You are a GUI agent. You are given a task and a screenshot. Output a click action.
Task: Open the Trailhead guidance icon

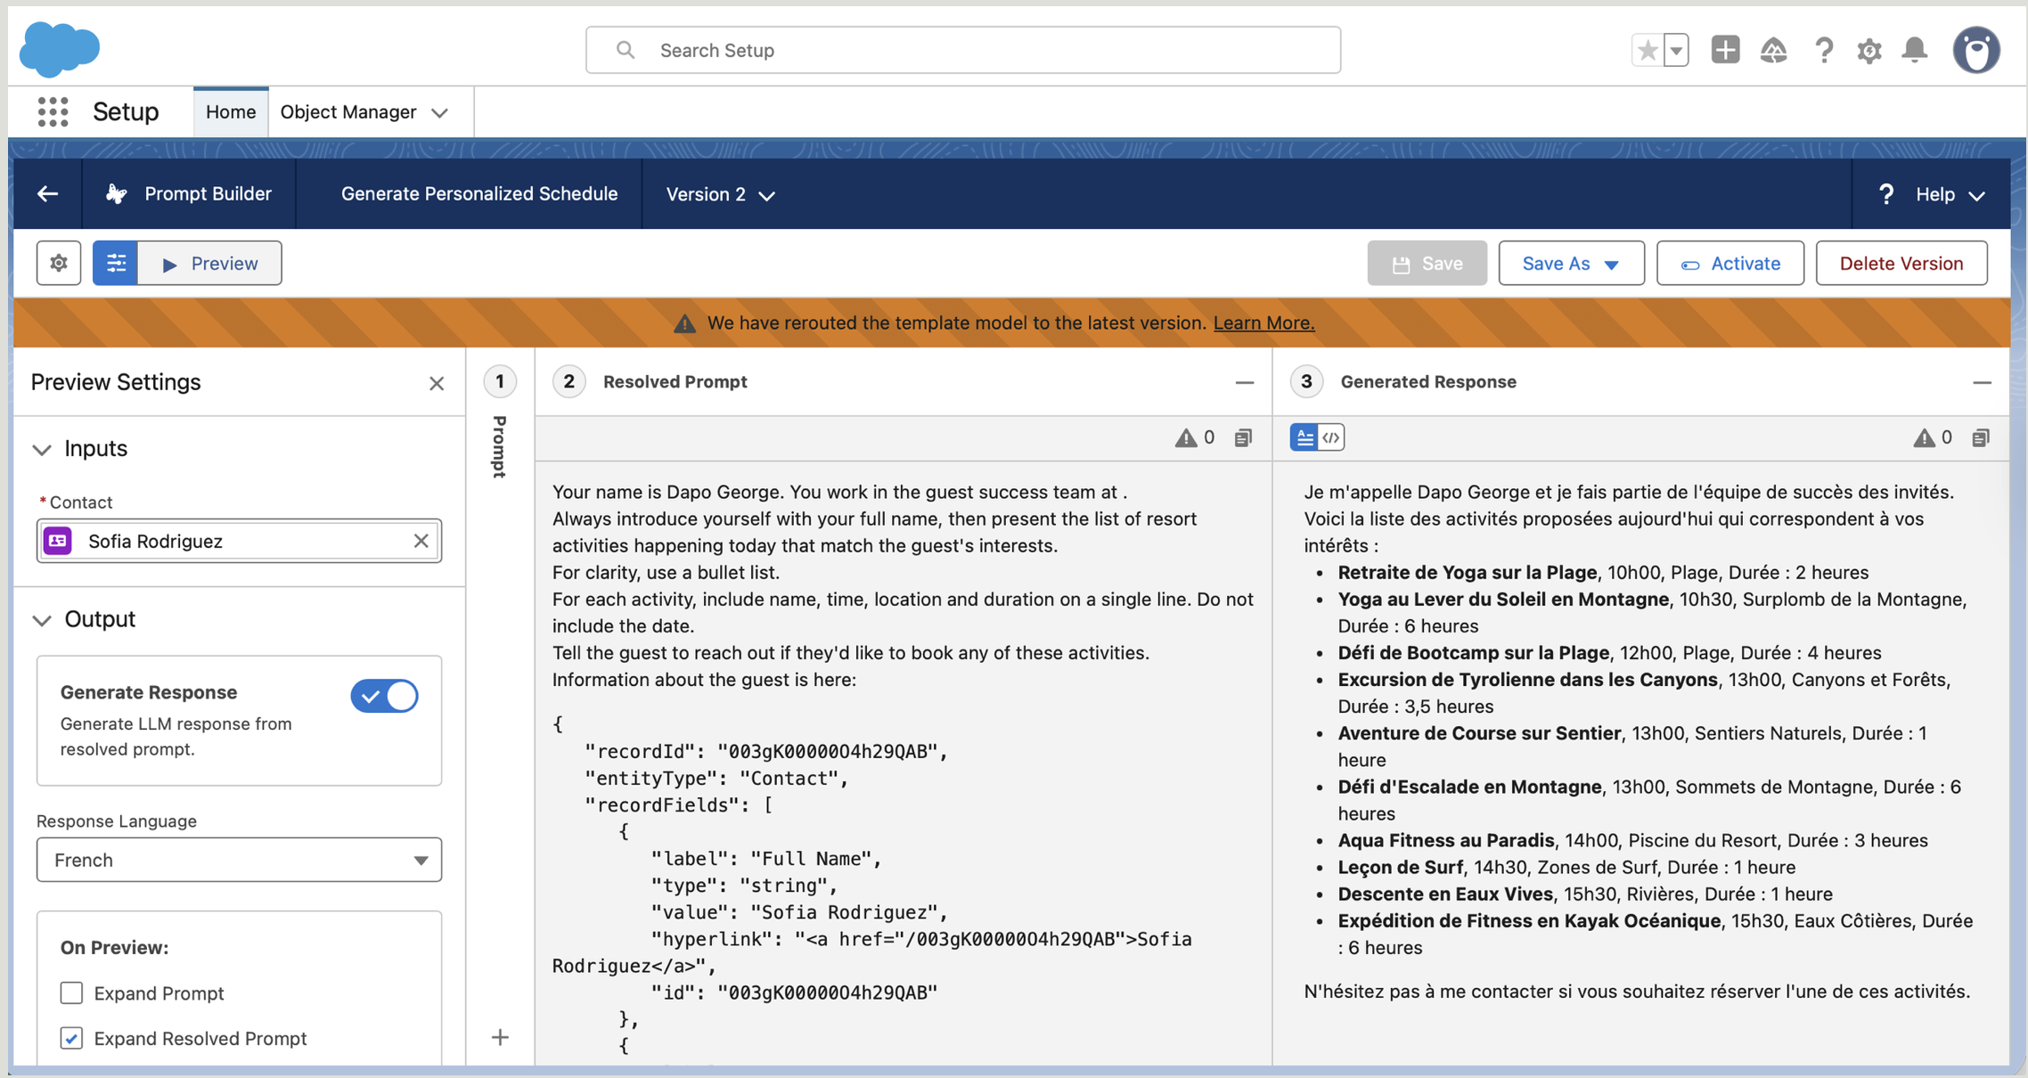[x=1773, y=51]
